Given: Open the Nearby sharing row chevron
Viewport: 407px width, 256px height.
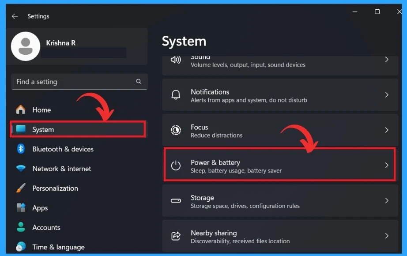Looking at the screenshot, I should (387, 236).
